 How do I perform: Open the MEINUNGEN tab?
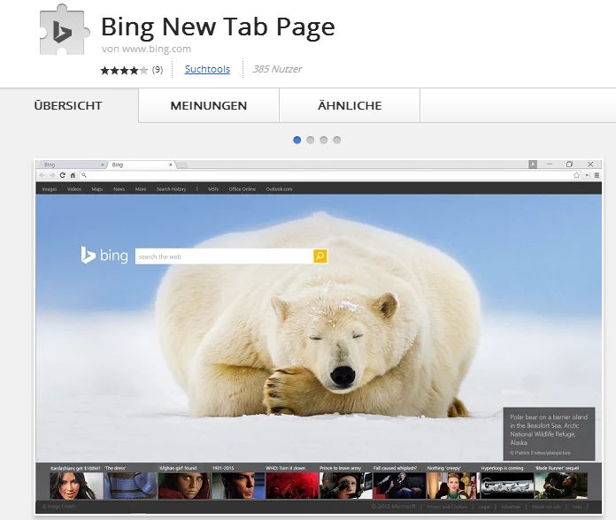pos(209,105)
